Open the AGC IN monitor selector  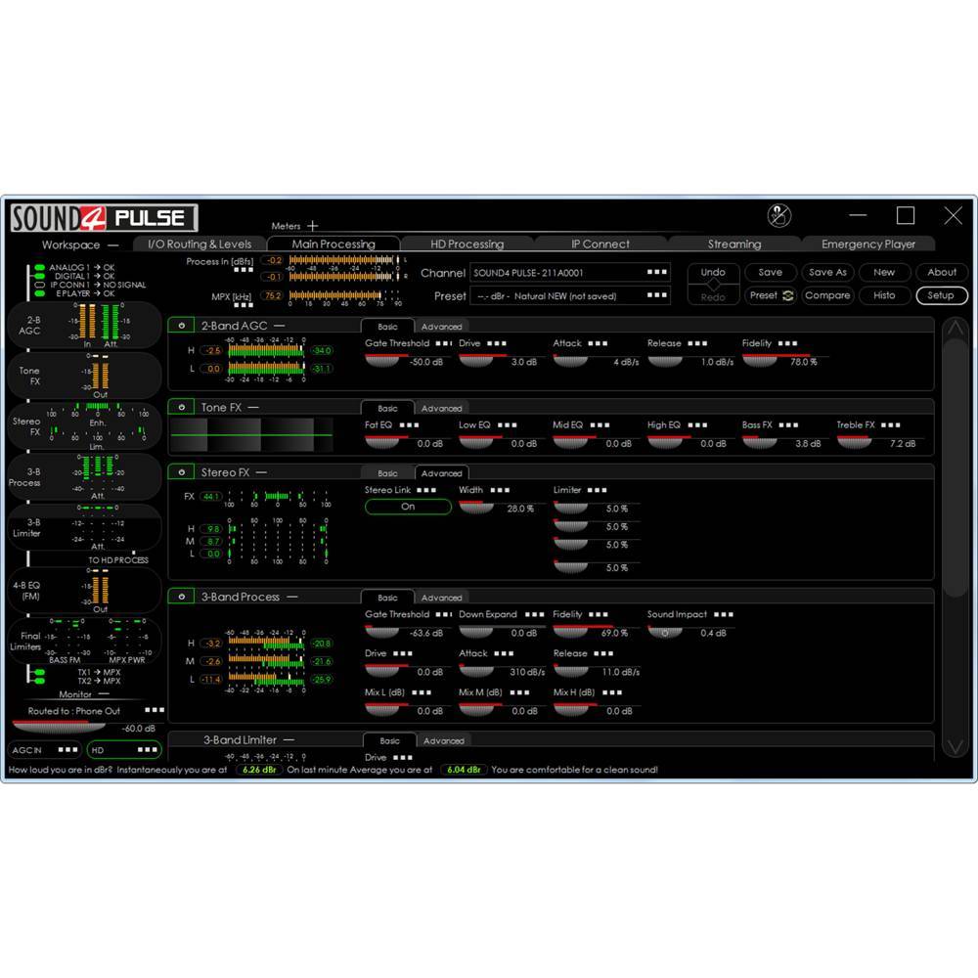click(45, 750)
